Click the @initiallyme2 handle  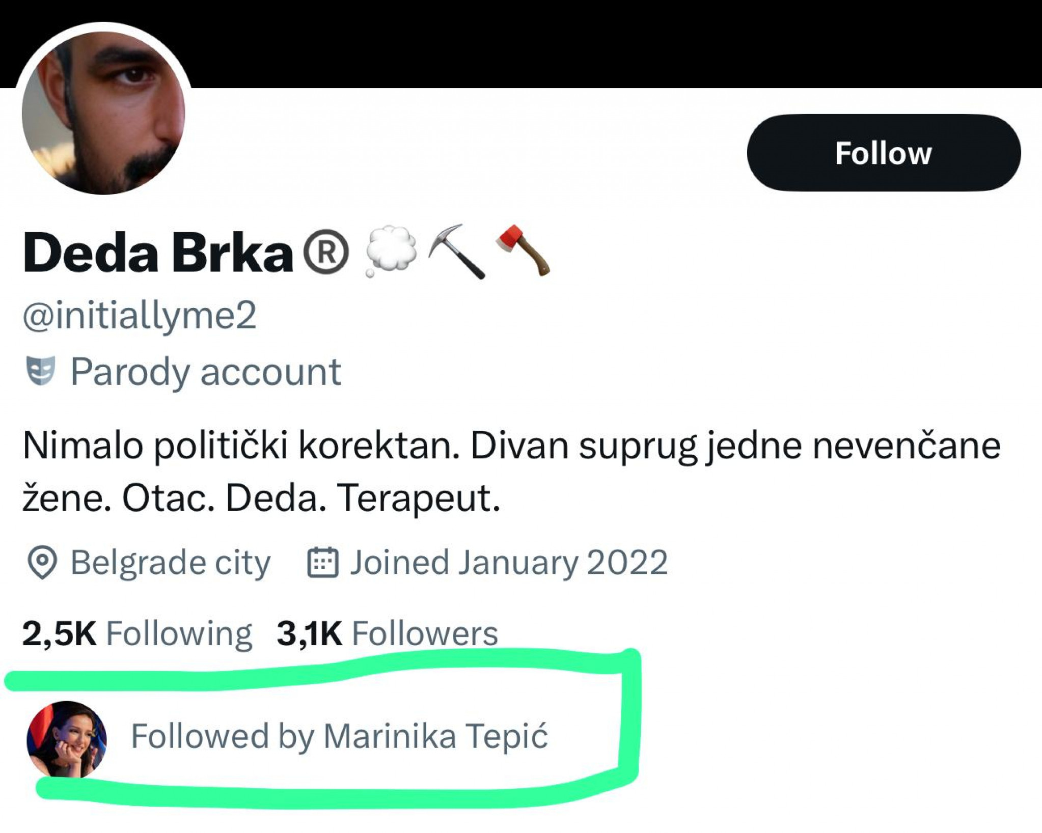point(140,316)
